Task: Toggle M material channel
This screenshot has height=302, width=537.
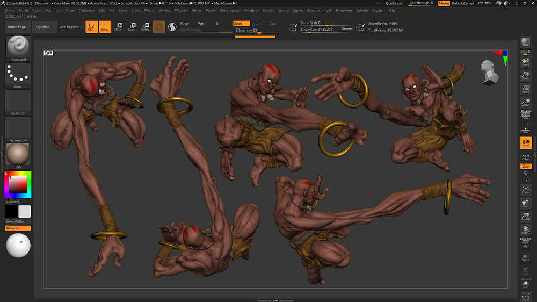Action: pos(217,24)
